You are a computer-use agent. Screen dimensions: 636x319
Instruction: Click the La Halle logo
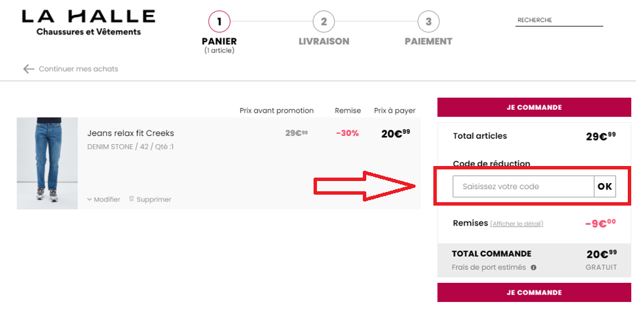pos(88,23)
